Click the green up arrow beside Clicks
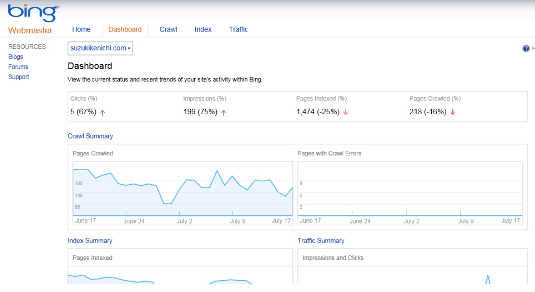This screenshot has height=292, width=535. click(x=103, y=112)
